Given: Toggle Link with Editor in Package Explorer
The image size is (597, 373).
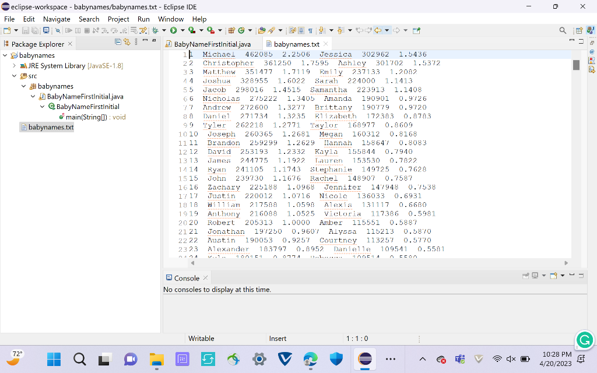Looking at the screenshot, I should pos(127,43).
